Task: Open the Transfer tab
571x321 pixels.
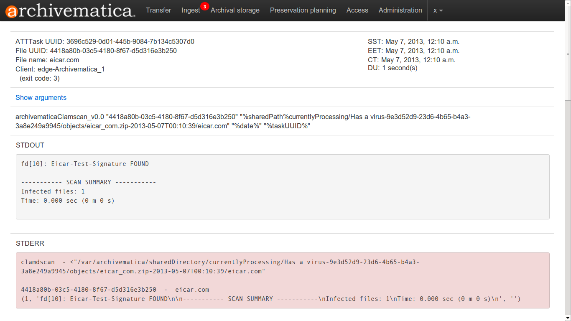Action: 158,10
